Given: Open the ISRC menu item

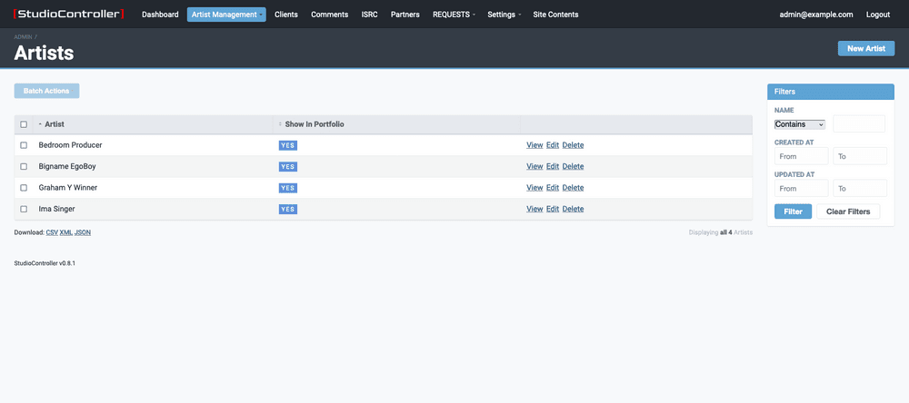Looking at the screenshot, I should pos(369,15).
